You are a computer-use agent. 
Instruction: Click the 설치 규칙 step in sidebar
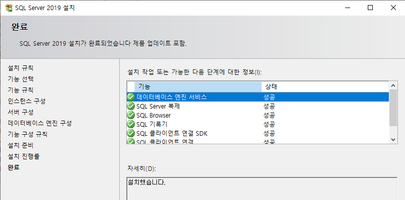point(21,68)
